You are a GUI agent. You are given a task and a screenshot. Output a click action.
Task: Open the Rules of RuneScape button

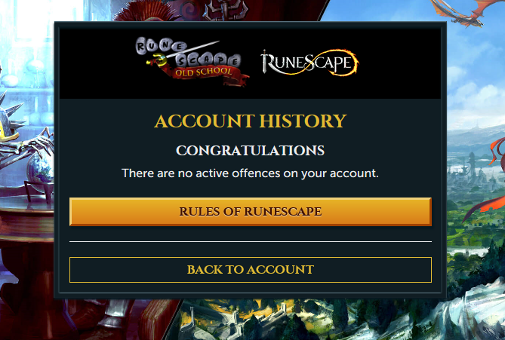pos(251,212)
